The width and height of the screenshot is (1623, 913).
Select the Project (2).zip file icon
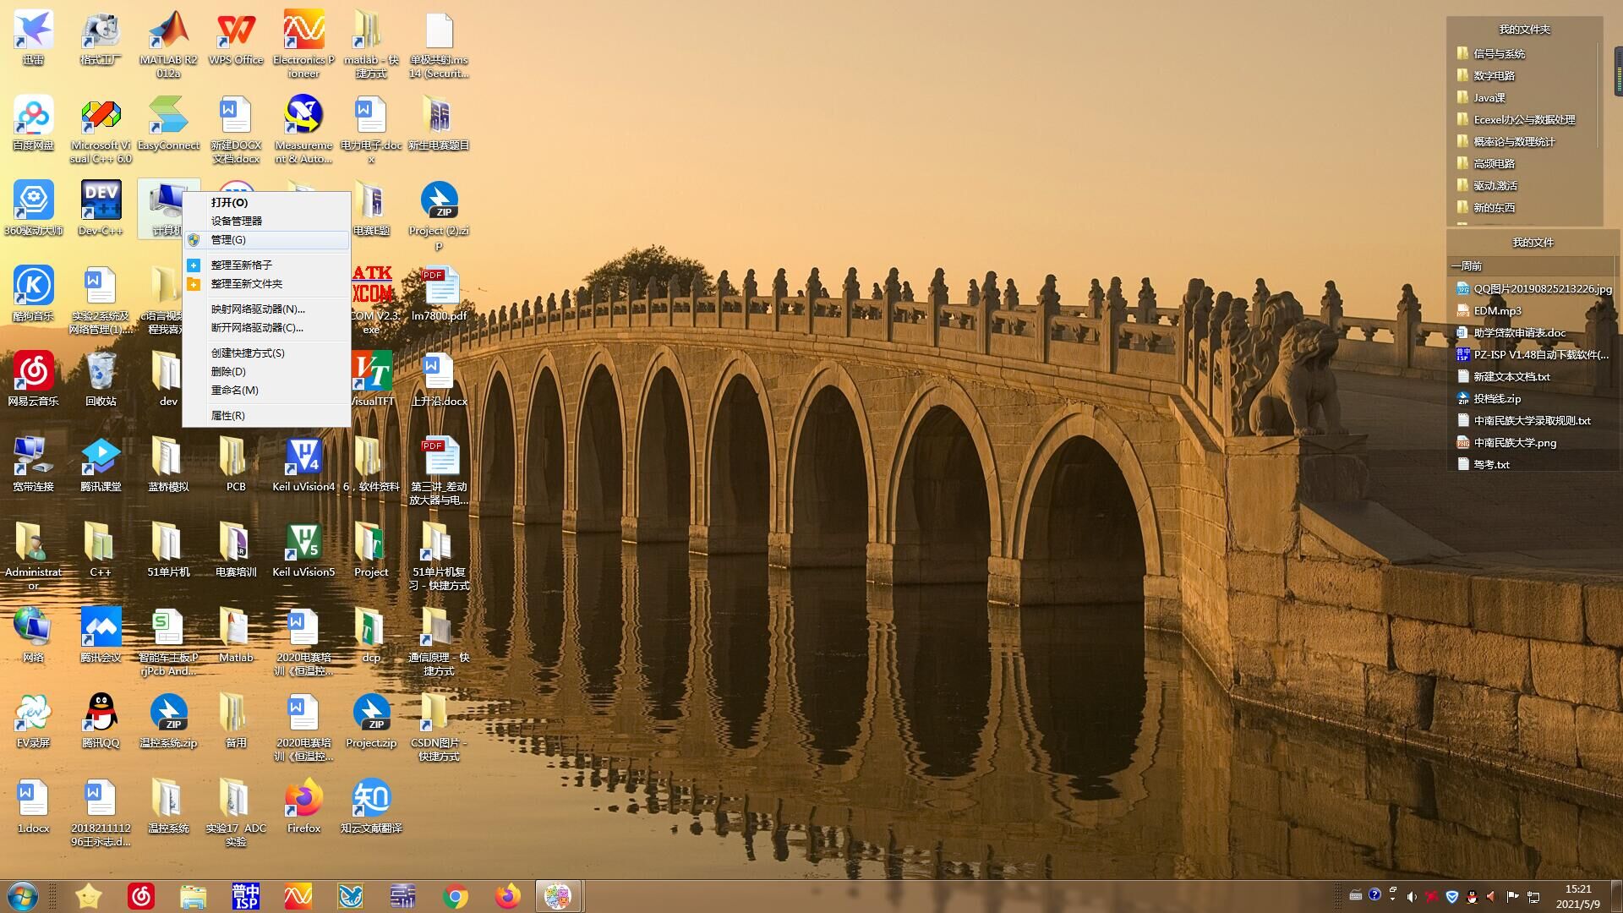tap(439, 216)
